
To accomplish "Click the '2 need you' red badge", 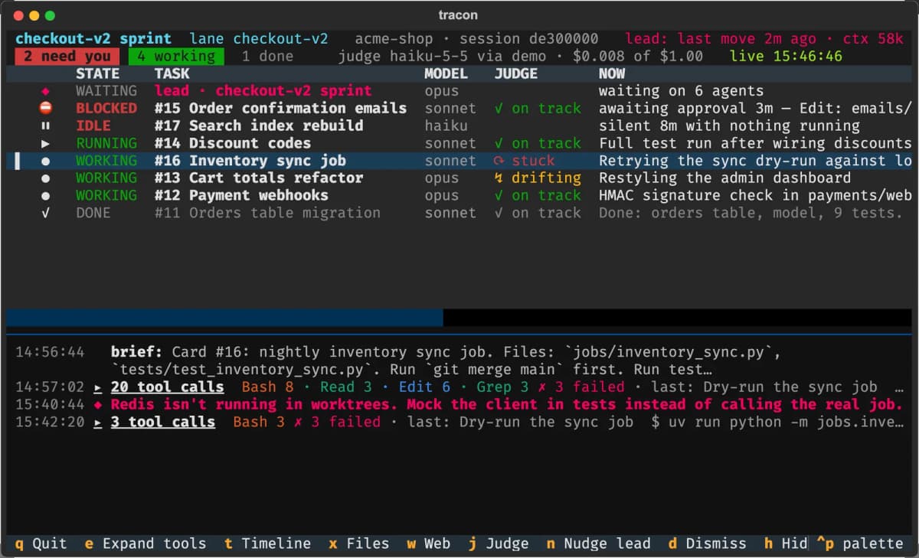I will click(67, 56).
